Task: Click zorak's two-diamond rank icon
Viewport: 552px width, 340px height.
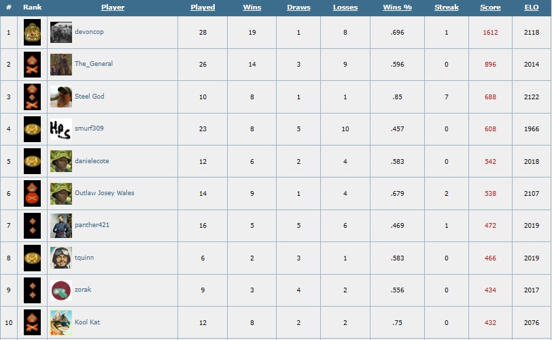Action: 32,290
